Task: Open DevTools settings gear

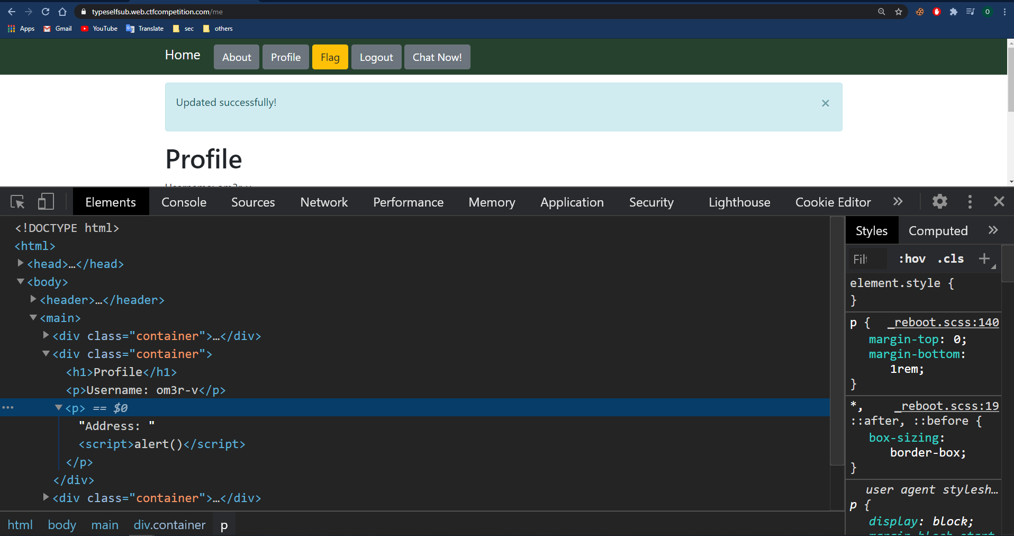Action: (x=940, y=201)
